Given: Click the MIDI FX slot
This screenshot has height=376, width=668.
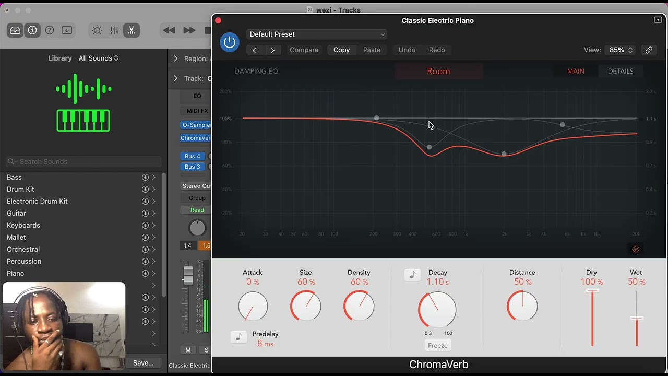Looking at the screenshot, I should [196, 111].
